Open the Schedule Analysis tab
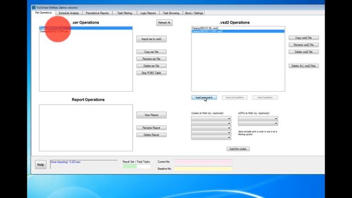The width and height of the screenshot is (352, 198). tap(69, 13)
